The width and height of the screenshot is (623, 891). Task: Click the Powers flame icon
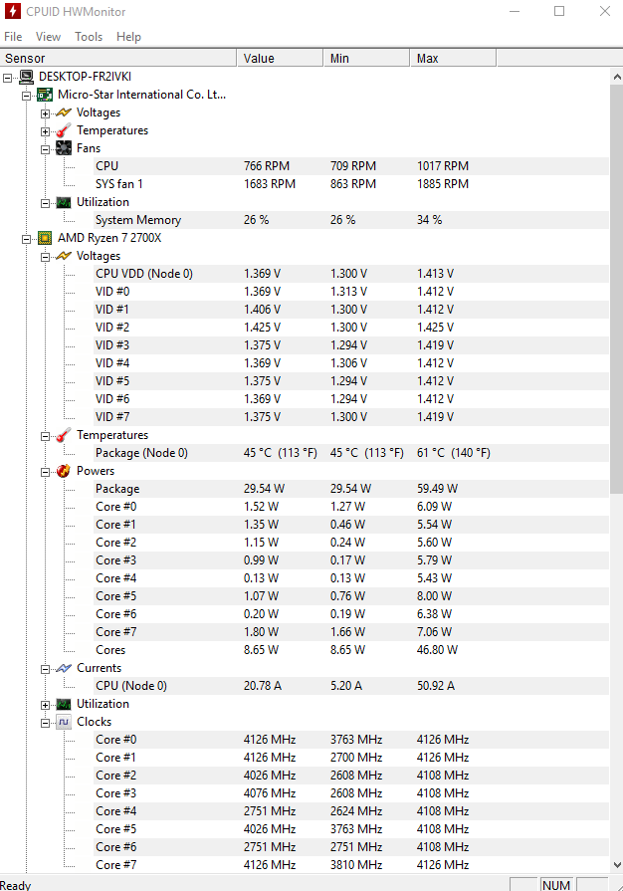click(x=62, y=471)
